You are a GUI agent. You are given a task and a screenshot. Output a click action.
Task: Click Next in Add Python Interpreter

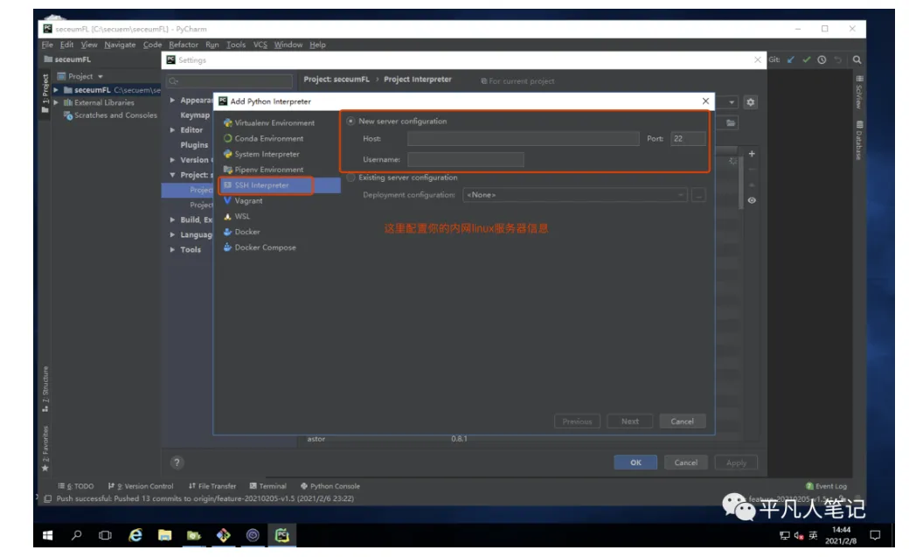(630, 421)
